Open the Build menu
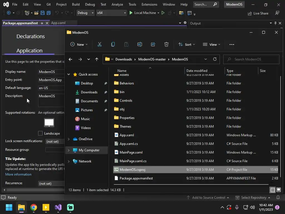This screenshot has width=285, height=214. tap(76, 4)
